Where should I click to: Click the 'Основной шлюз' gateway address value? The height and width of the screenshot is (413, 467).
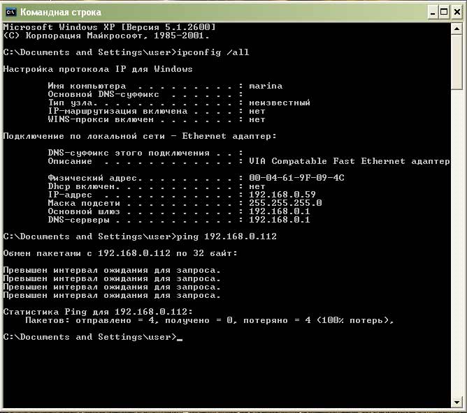point(280,211)
